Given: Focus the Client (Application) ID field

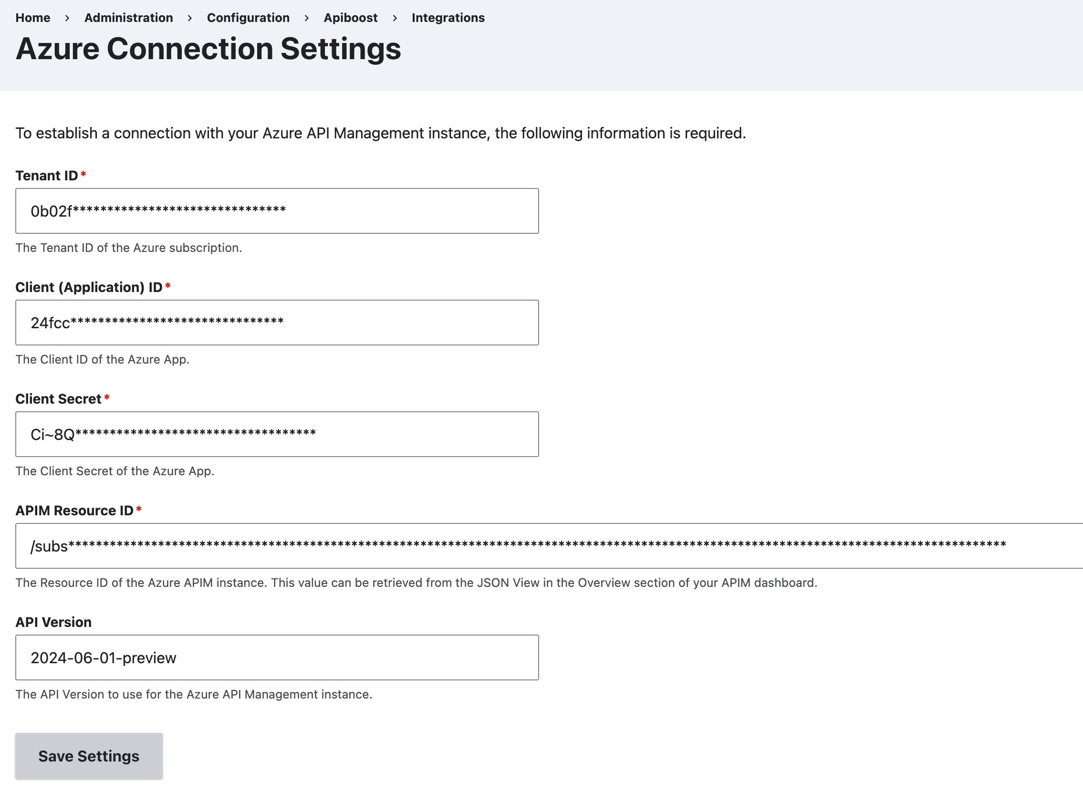Looking at the screenshot, I should pyautogui.click(x=277, y=323).
